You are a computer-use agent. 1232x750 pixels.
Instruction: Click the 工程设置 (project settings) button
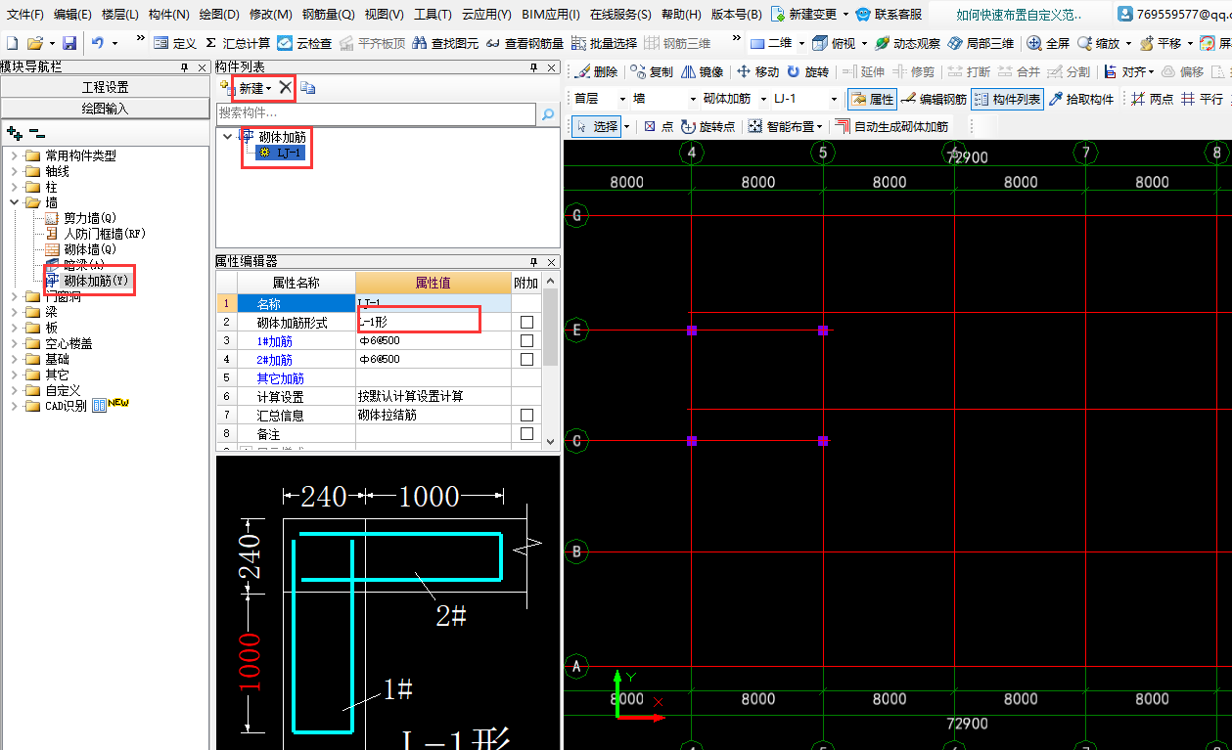coord(105,87)
